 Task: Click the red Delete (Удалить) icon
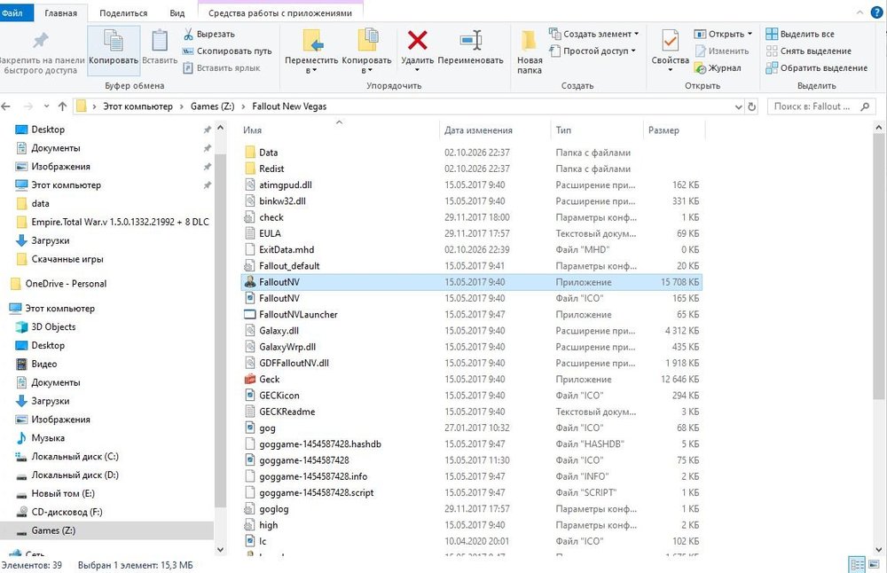[418, 41]
